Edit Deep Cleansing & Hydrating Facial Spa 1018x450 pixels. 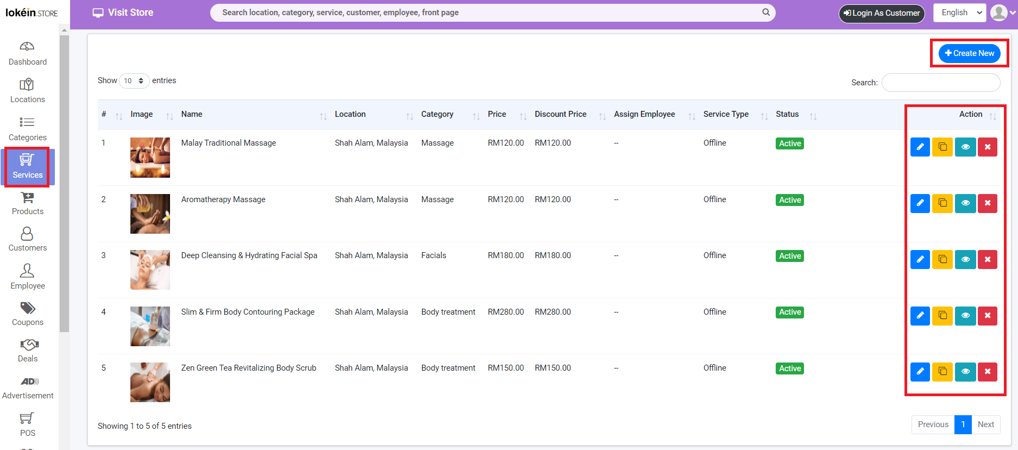tap(920, 259)
